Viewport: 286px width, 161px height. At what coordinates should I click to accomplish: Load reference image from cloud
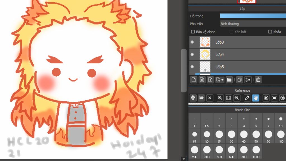193,98
